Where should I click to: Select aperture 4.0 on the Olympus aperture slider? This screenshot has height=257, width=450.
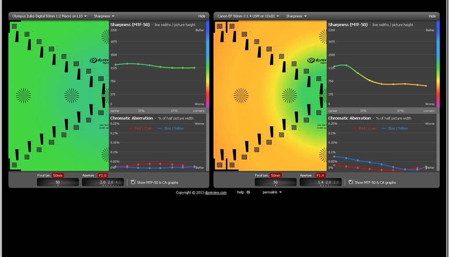tap(118, 182)
